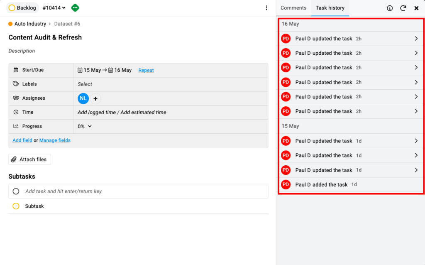Close the task history side panel
The width and height of the screenshot is (425, 265).
pos(416,8)
